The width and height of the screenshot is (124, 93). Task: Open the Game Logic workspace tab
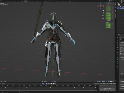(31, 1)
